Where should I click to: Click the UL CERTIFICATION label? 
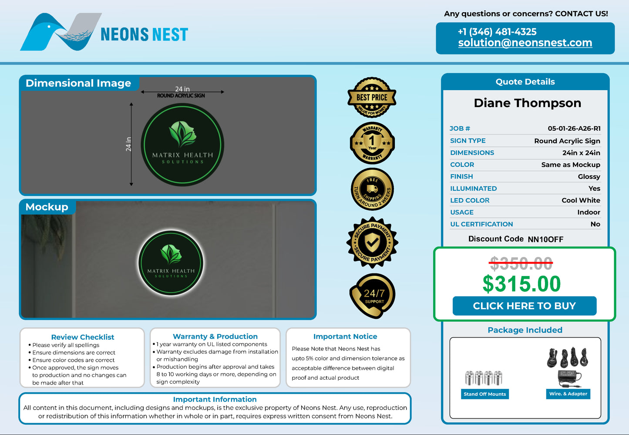pyautogui.click(x=481, y=224)
